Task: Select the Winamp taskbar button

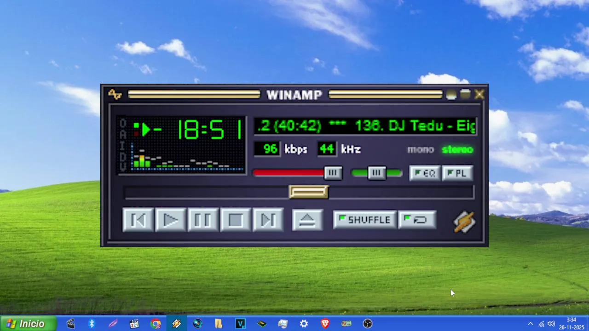Action: (x=177, y=324)
